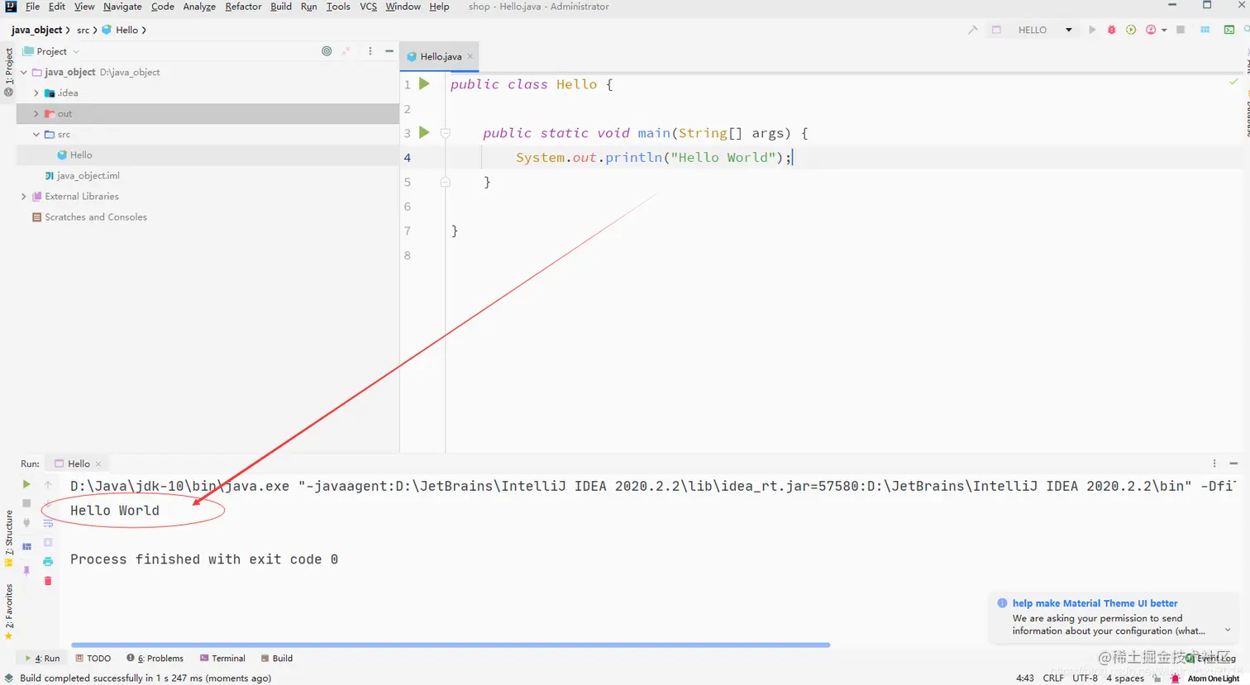The width and height of the screenshot is (1250, 685).
Task: Toggle soft-wrap in Run console
Action: [x=48, y=523]
